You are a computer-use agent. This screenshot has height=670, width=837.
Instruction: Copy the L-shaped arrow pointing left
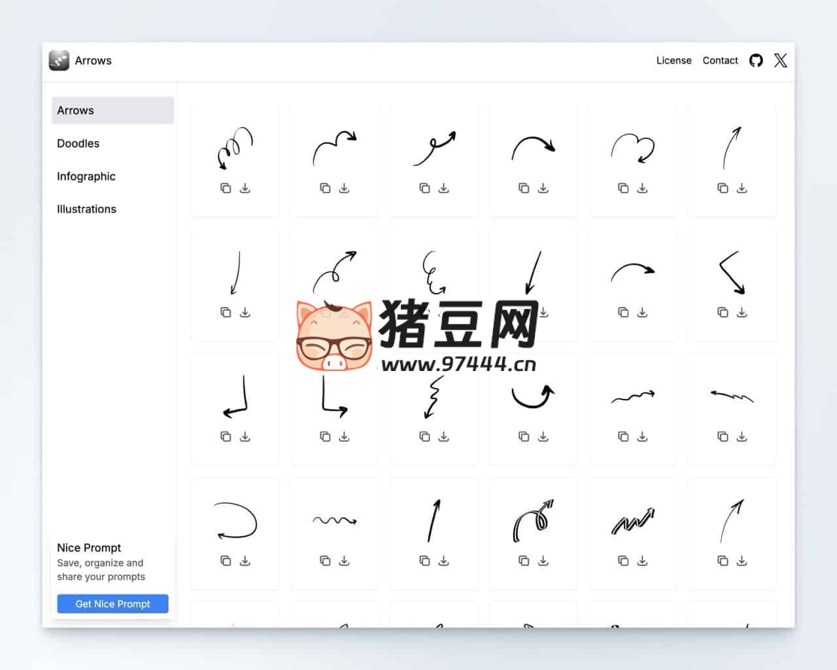(226, 436)
